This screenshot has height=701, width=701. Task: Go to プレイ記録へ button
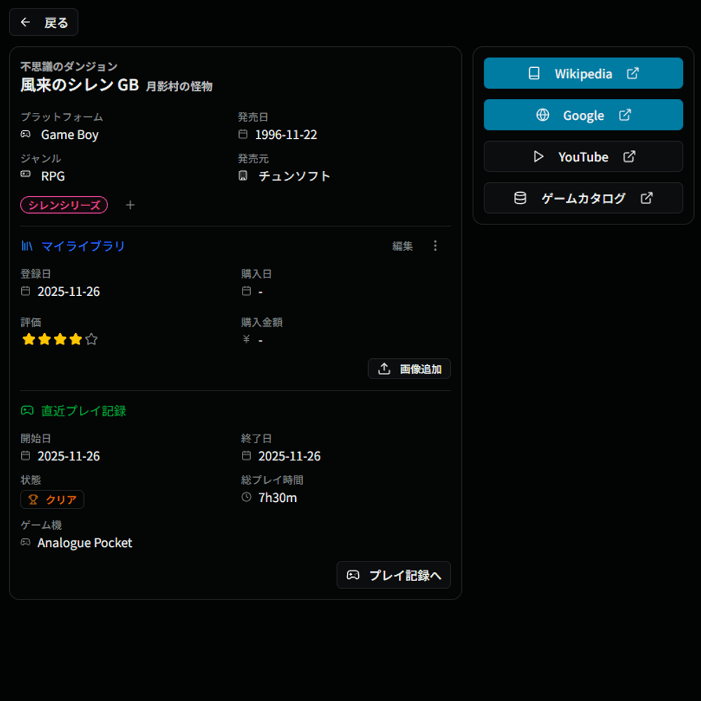click(x=393, y=575)
